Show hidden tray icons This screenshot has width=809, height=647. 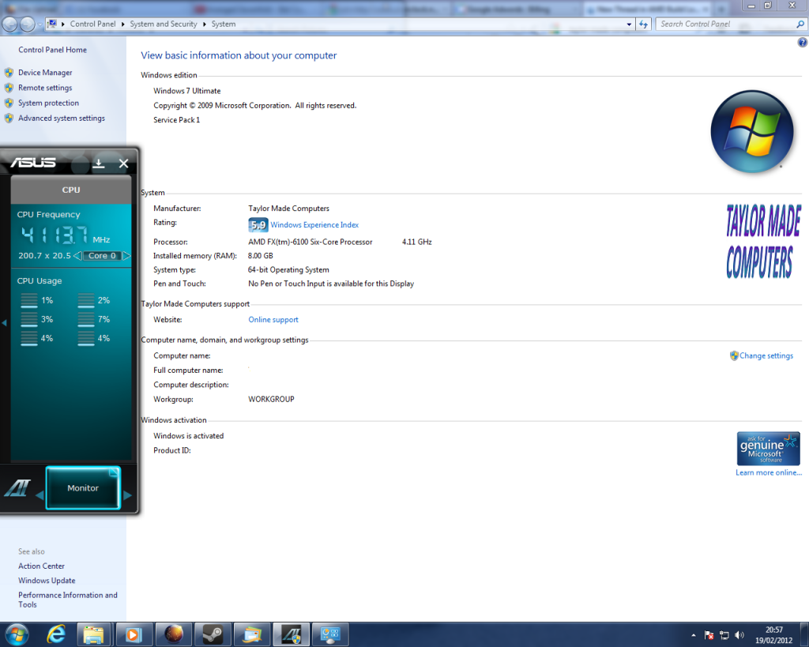694,635
